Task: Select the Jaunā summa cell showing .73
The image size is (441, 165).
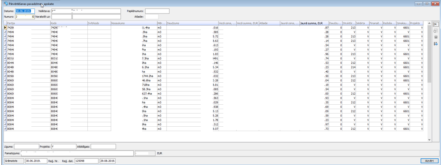Action: click(x=314, y=129)
